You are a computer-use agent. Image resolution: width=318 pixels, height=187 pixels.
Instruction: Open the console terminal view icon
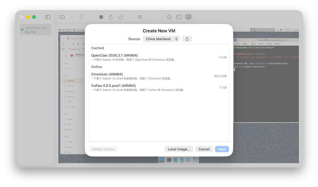click(x=179, y=17)
